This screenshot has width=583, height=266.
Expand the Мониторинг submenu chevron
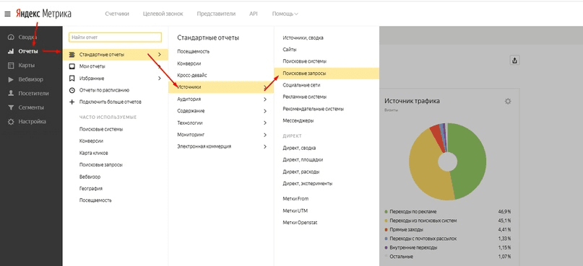tap(265, 135)
